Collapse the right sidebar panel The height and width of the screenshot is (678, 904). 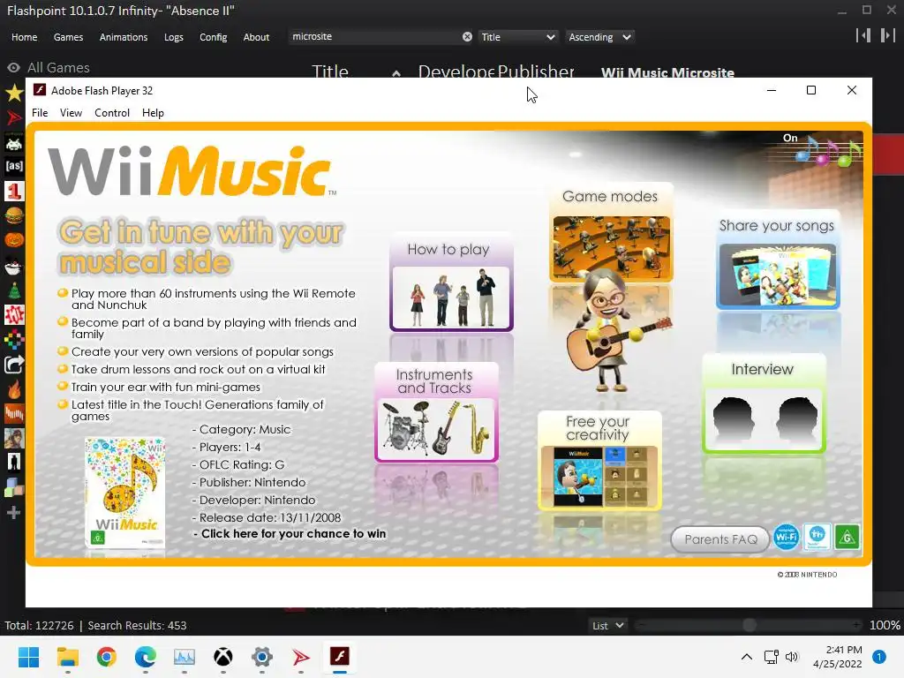coord(887,35)
